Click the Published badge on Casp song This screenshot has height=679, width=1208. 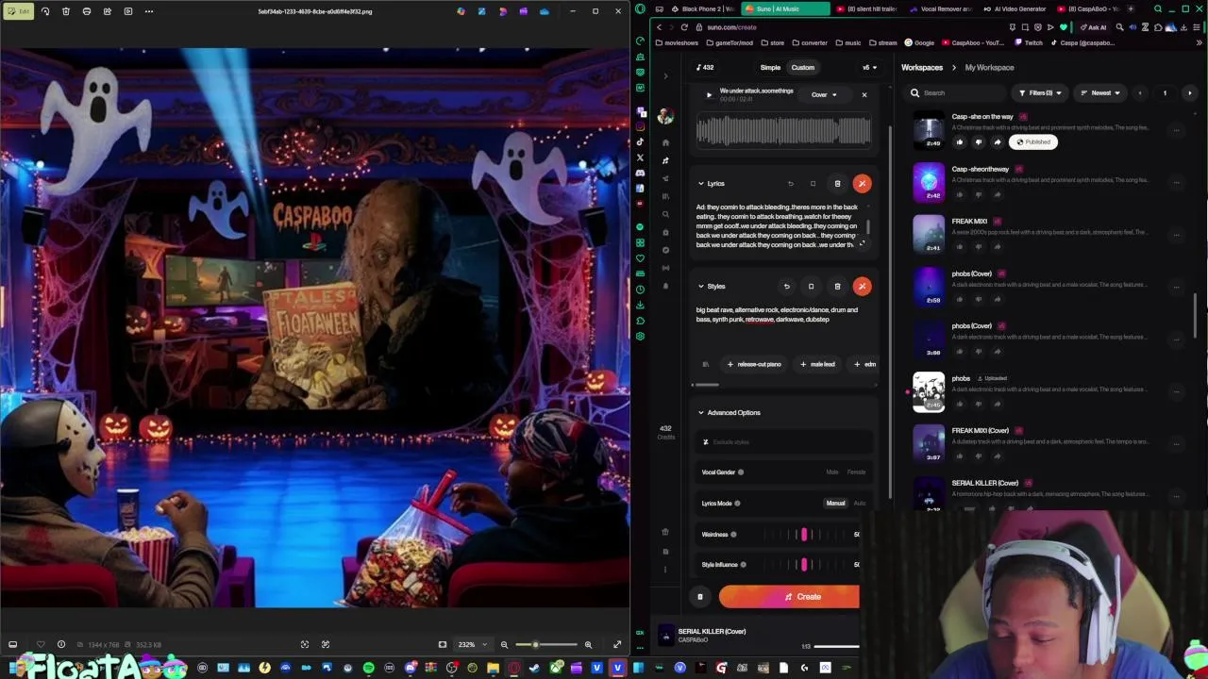[1032, 142]
